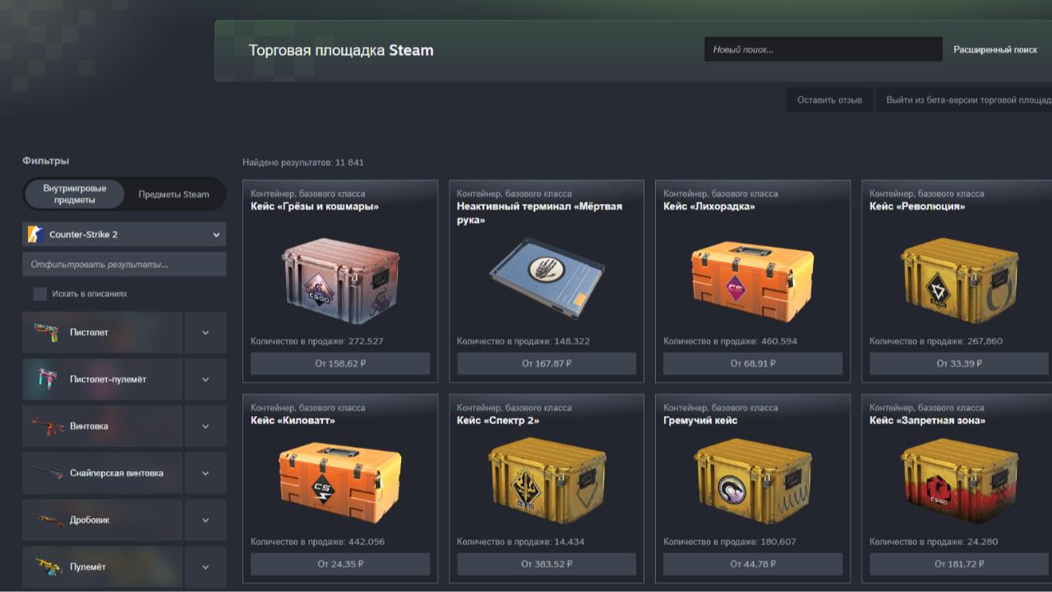Open the Гремучий кейс image
The height and width of the screenshot is (592, 1052).
pyautogui.click(x=753, y=482)
